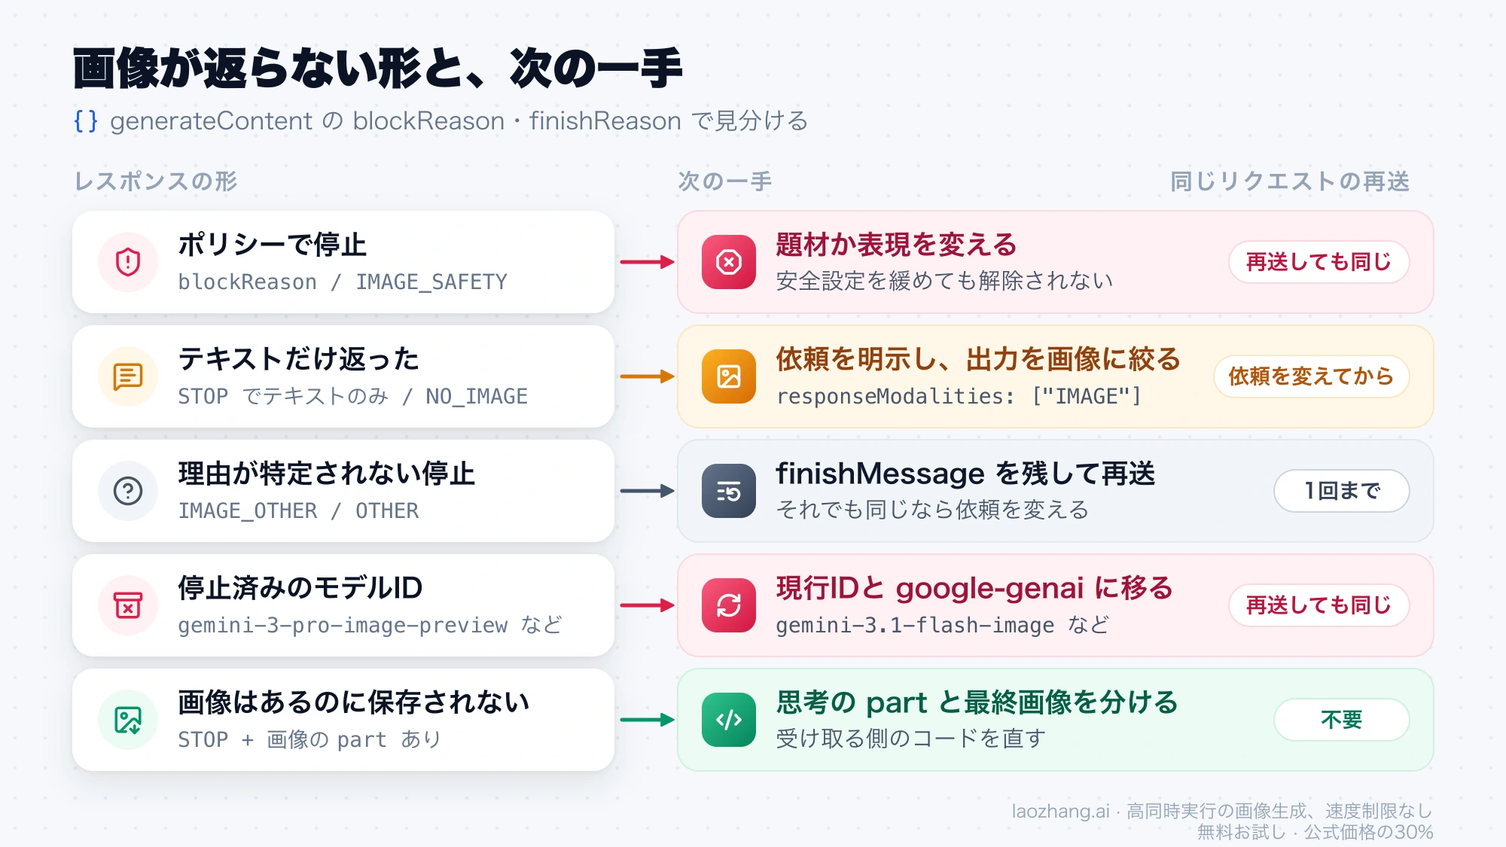Click the 画像が返らない形と、次の一手 main title
1506x847 pixels.
[x=378, y=68]
